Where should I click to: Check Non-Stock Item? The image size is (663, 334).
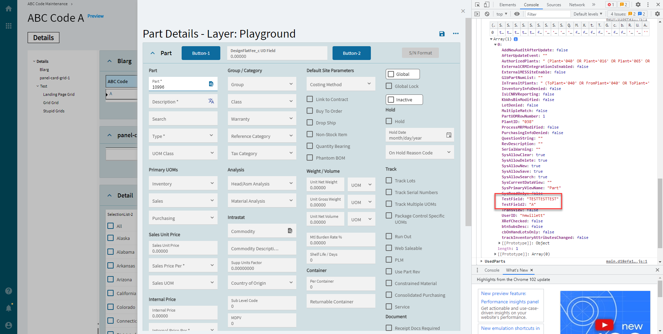point(310,134)
